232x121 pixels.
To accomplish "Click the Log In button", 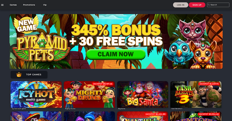I will 181,5.
